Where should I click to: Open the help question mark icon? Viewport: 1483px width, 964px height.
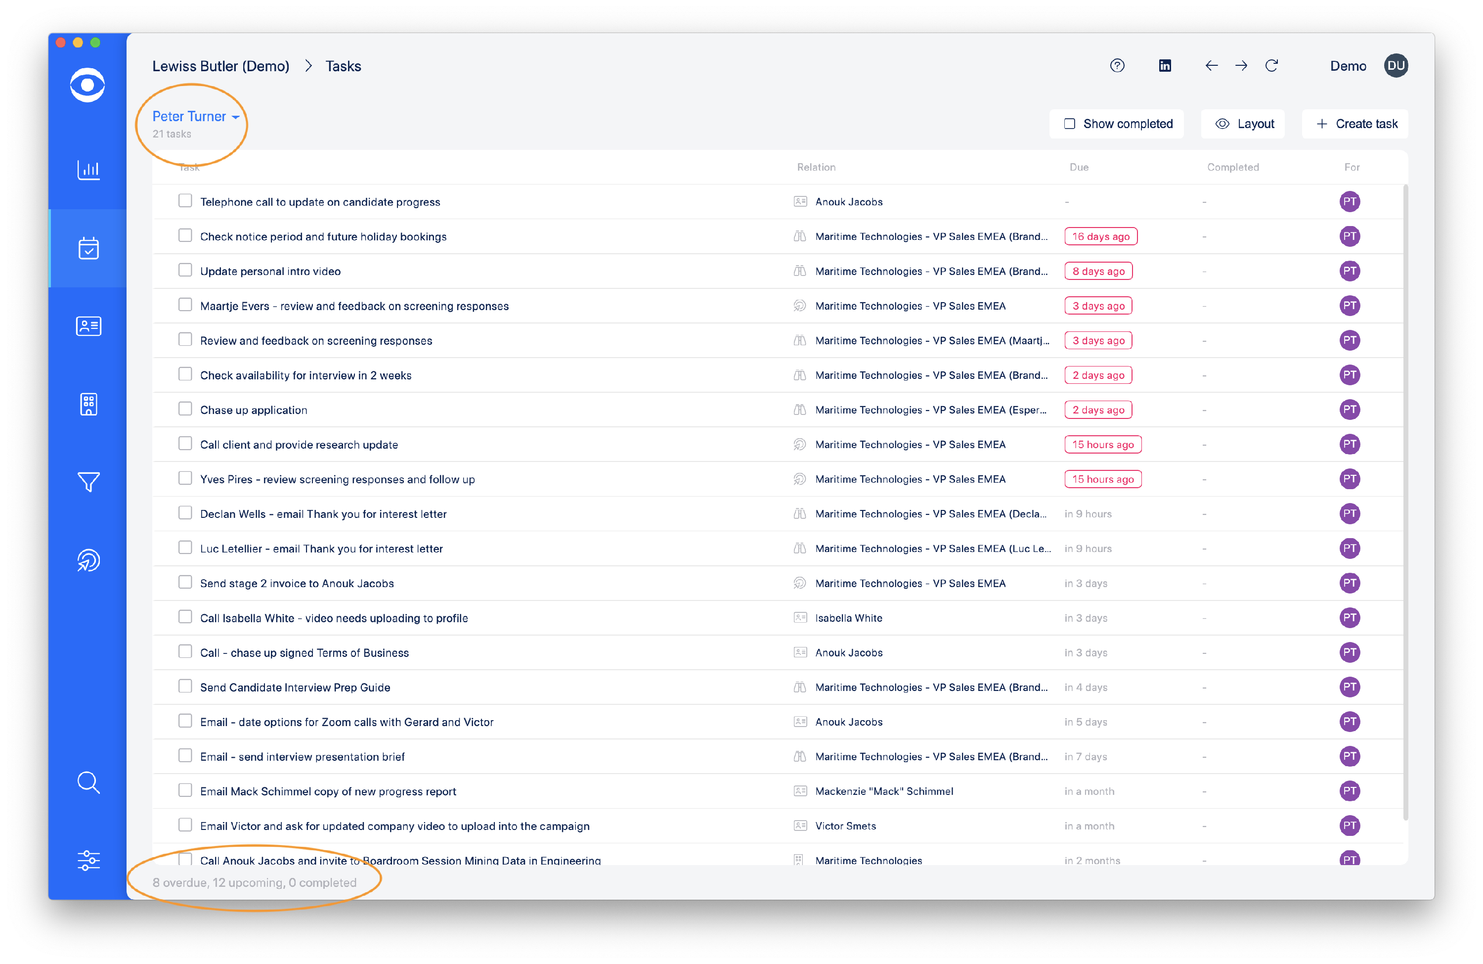tap(1117, 65)
